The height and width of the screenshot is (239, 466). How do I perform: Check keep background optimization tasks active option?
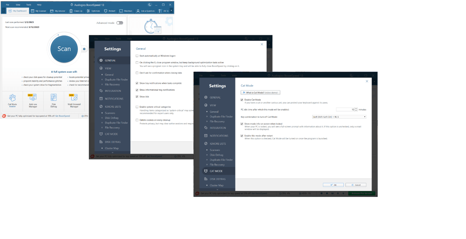[x=137, y=62]
